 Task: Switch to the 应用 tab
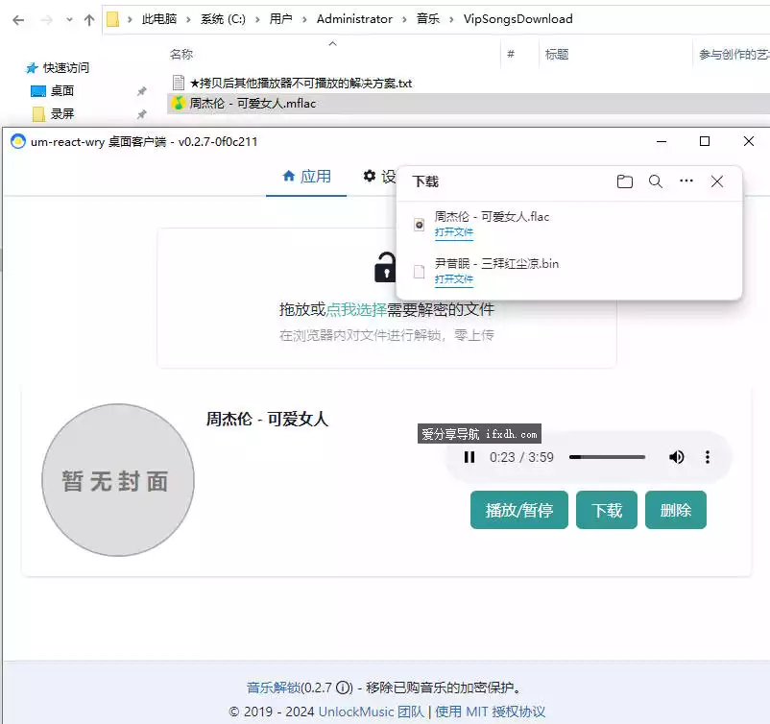pos(305,178)
